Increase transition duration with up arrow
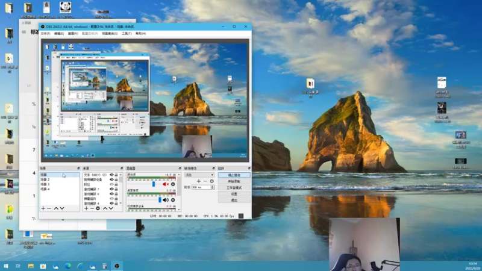The height and width of the screenshot is (271, 482). [x=212, y=186]
